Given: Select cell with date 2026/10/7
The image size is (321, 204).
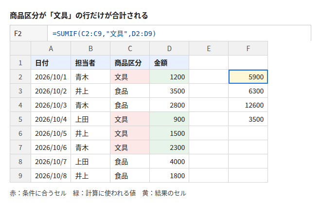Looking at the screenshot, I should [x=51, y=162].
